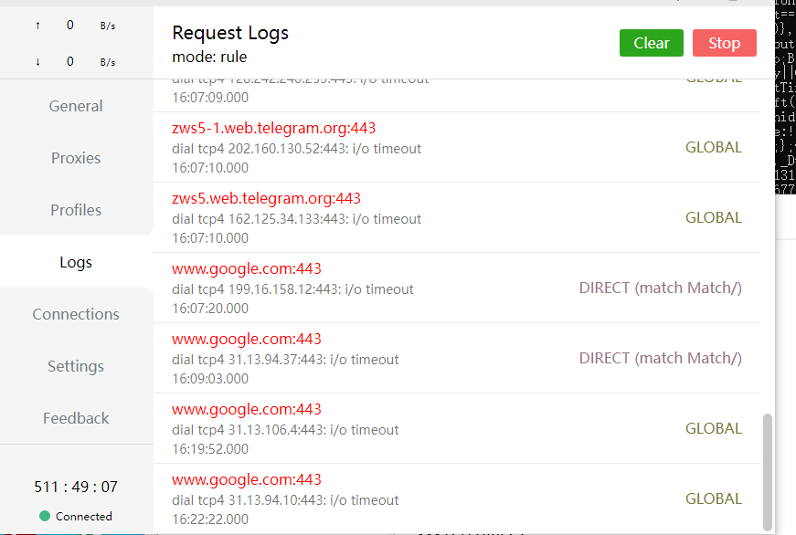The height and width of the screenshot is (535, 796).
Task: Select the zws5.web.telegram.org:443 log entry
Action: pos(266,198)
